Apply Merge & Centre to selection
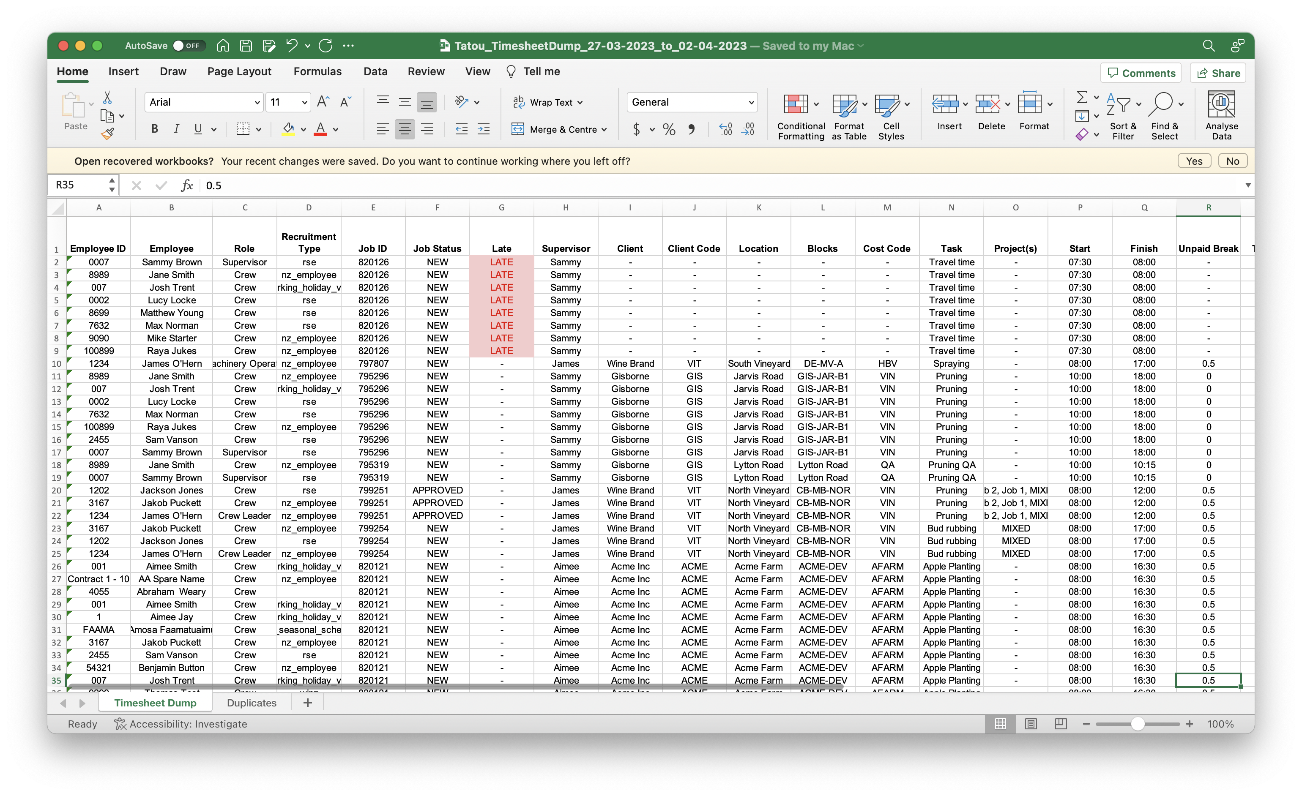The width and height of the screenshot is (1302, 796). [558, 129]
